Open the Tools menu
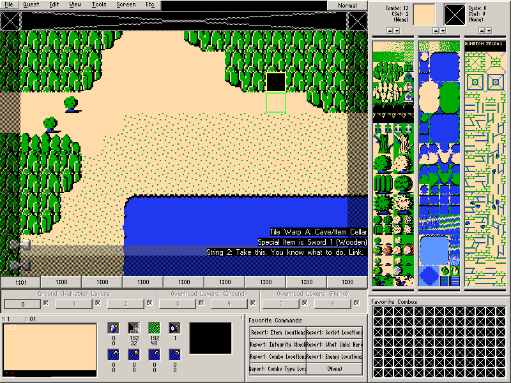This screenshot has height=383, width=511. point(99,4)
